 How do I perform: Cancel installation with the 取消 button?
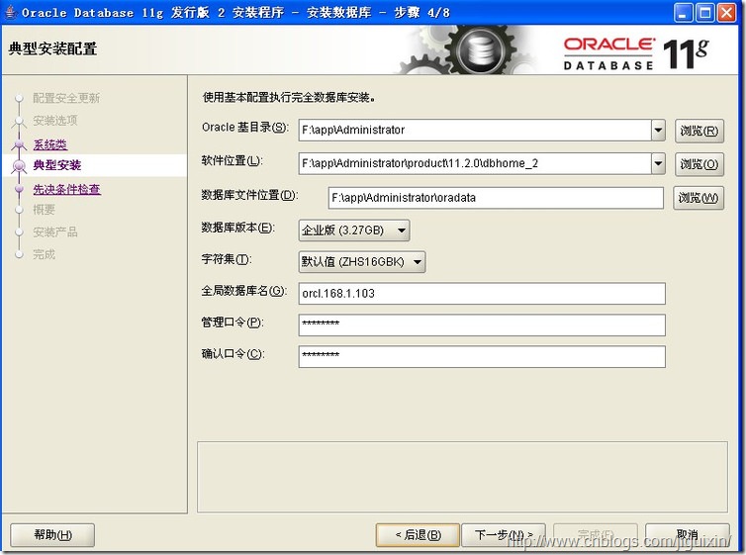coord(687,535)
